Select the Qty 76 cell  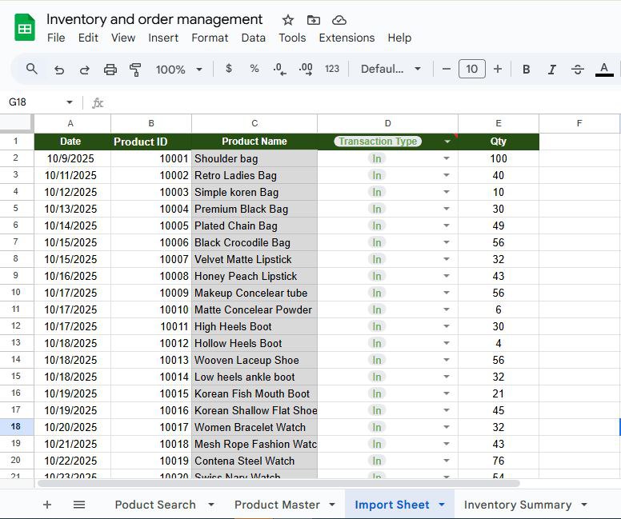click(x=499, y=461)
